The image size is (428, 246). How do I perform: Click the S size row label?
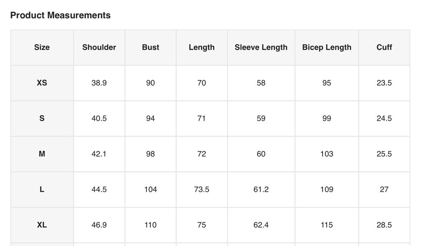coord(42,118)
